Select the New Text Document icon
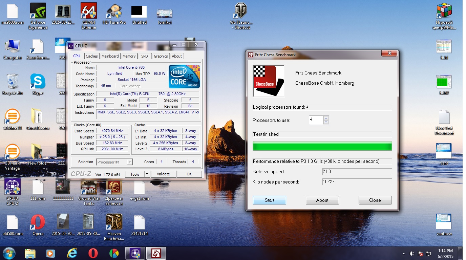466x260 pixels. point(444,122)
